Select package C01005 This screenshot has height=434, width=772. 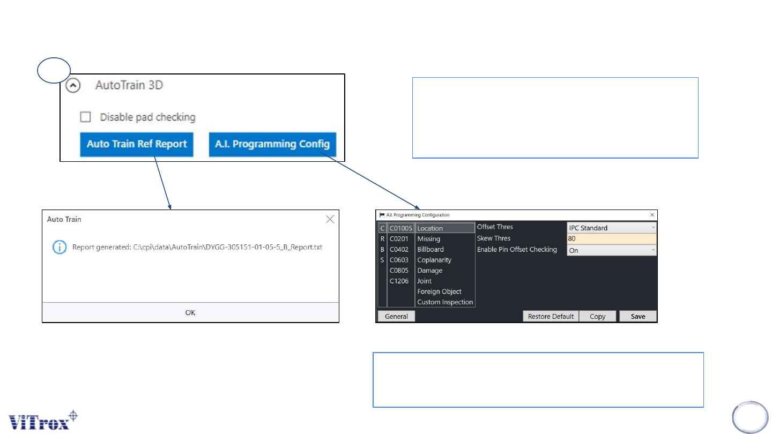coord(401,228)
